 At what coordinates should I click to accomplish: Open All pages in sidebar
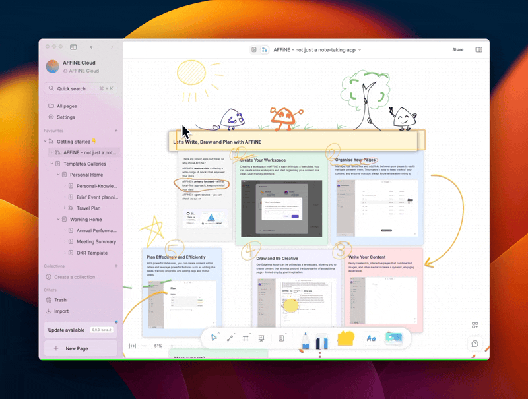67,106
